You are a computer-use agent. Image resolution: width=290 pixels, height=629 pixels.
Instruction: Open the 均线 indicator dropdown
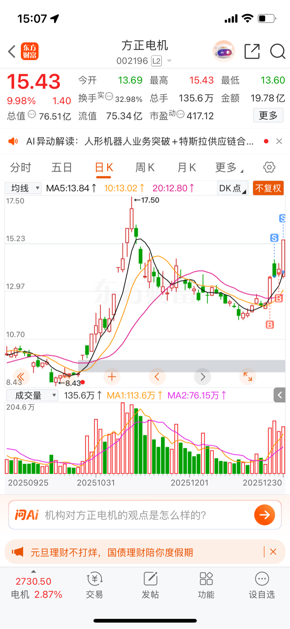pos(23,188)
